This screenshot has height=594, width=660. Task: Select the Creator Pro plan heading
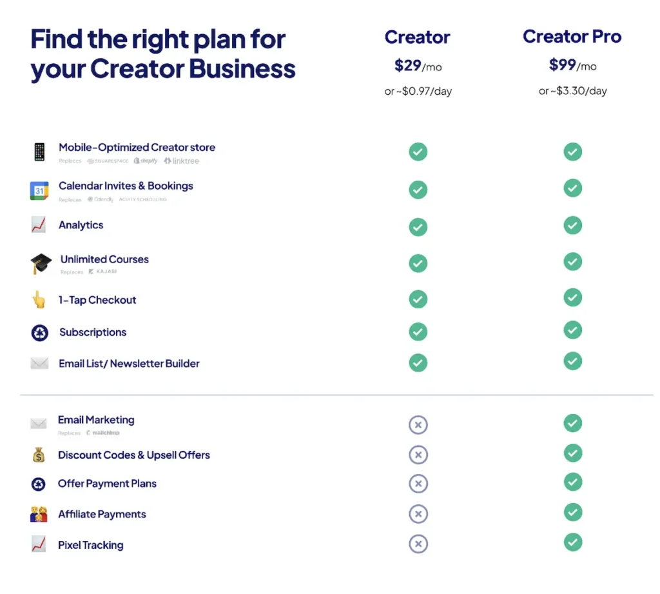[572, 37]
